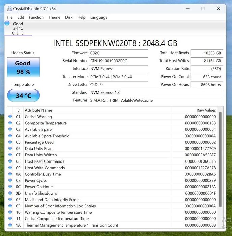Open the Language menu

[99, 17]
